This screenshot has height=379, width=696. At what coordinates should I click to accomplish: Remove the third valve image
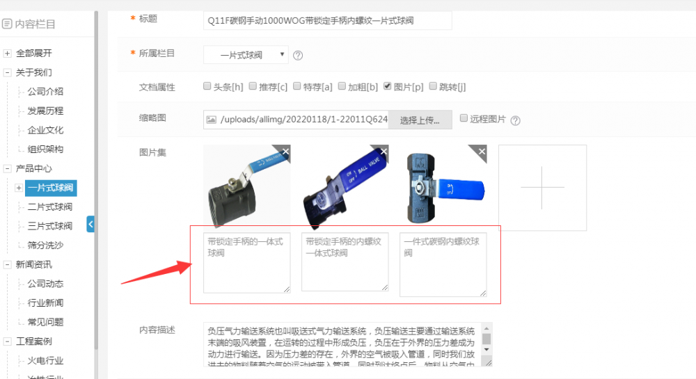click(482, 152)
